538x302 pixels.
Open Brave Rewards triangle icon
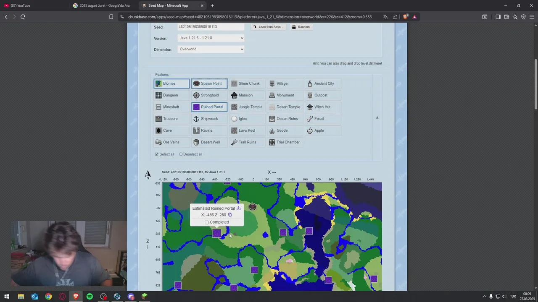(414, 17)
